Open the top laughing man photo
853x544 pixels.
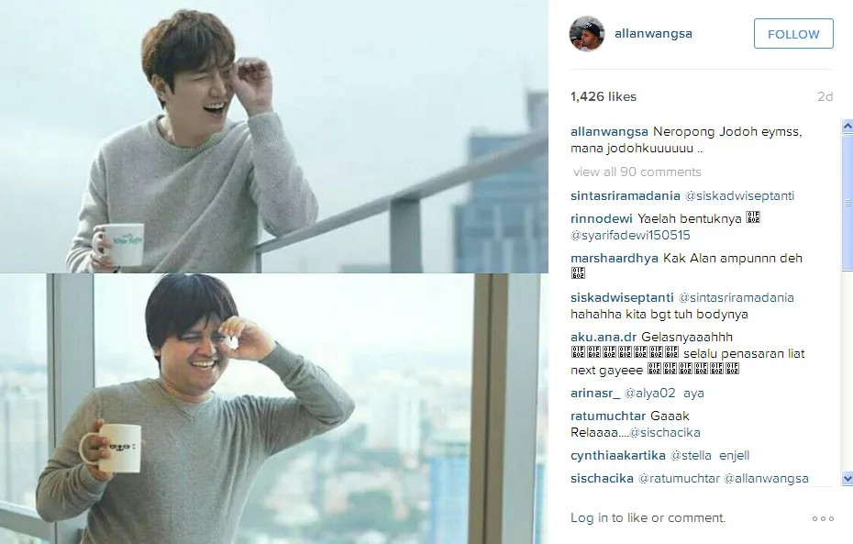click(274, 136)
